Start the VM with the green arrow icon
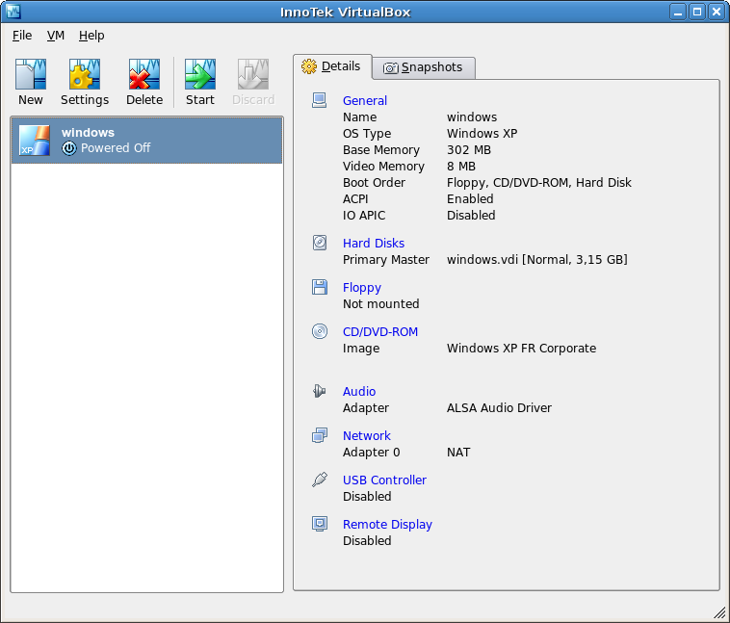This screenshot has width=730, height=623. pyautogui.click(x=200, y=73)
